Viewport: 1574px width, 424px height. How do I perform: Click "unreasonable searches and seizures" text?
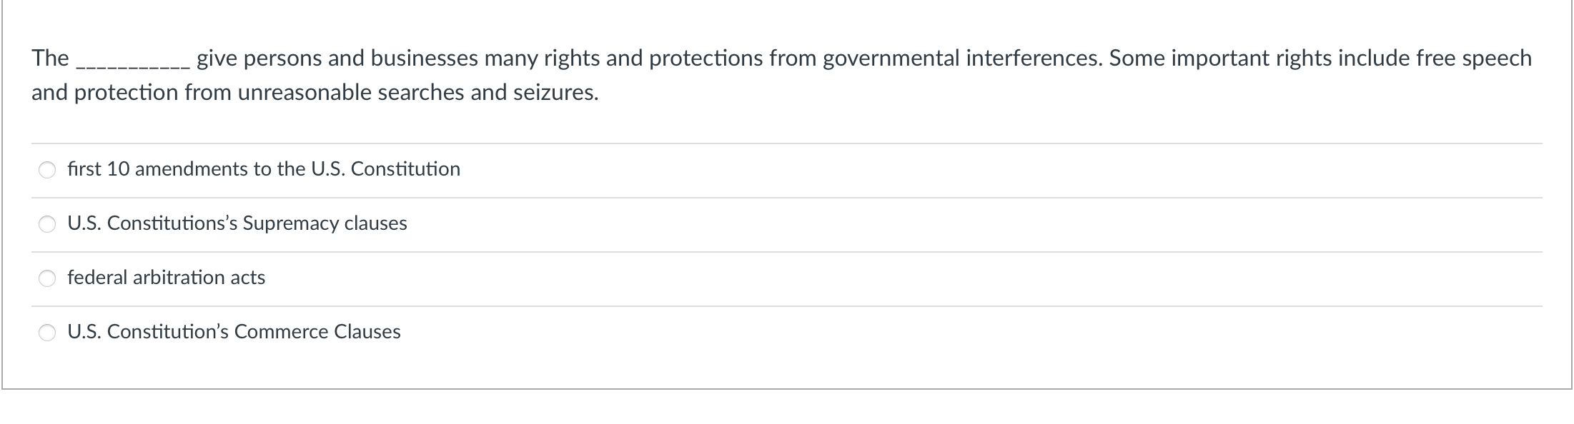[x=418, y=93]
